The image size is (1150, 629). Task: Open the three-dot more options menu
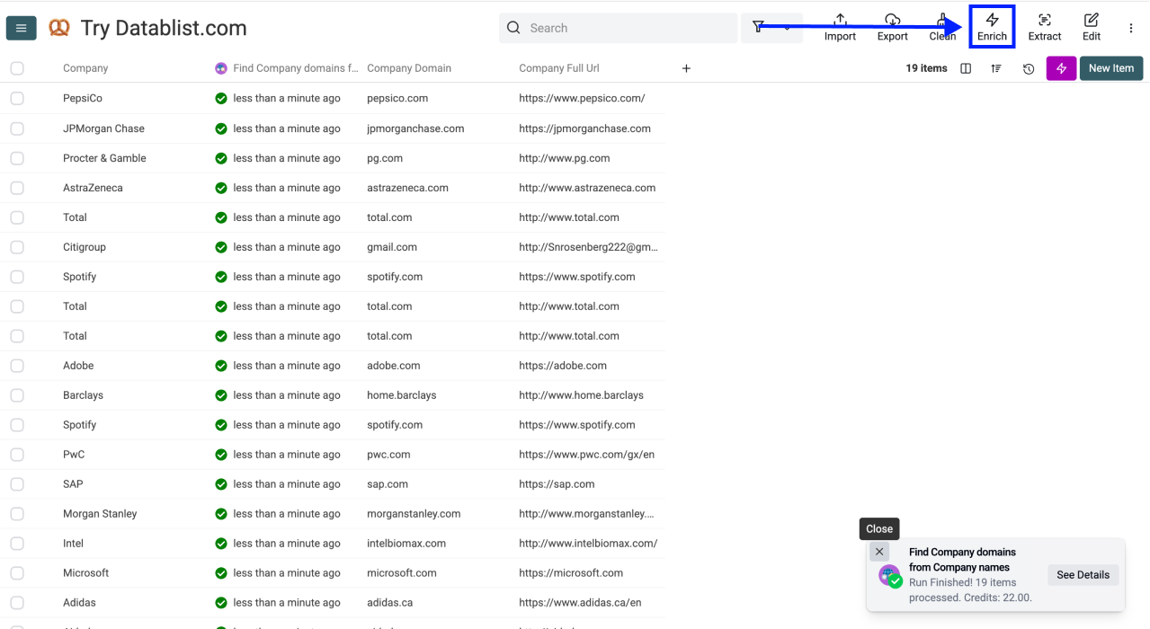[x=1130, y=28]
